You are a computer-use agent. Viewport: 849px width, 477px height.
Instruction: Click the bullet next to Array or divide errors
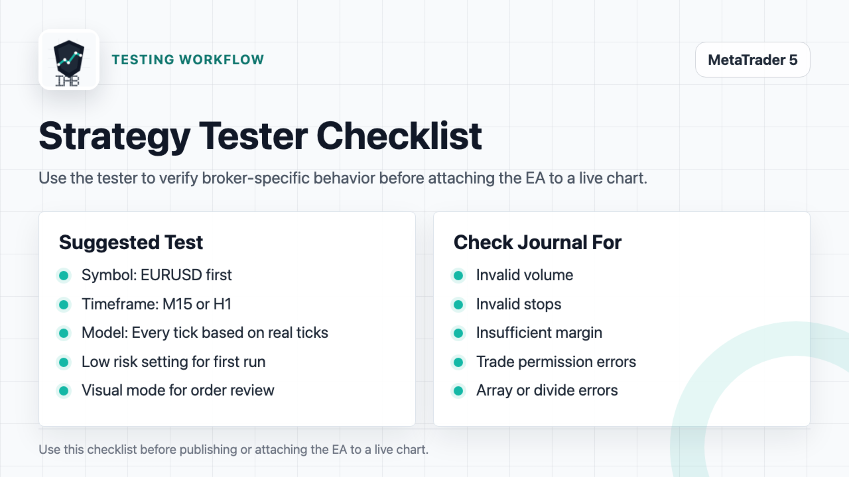(x=458, y=391)
